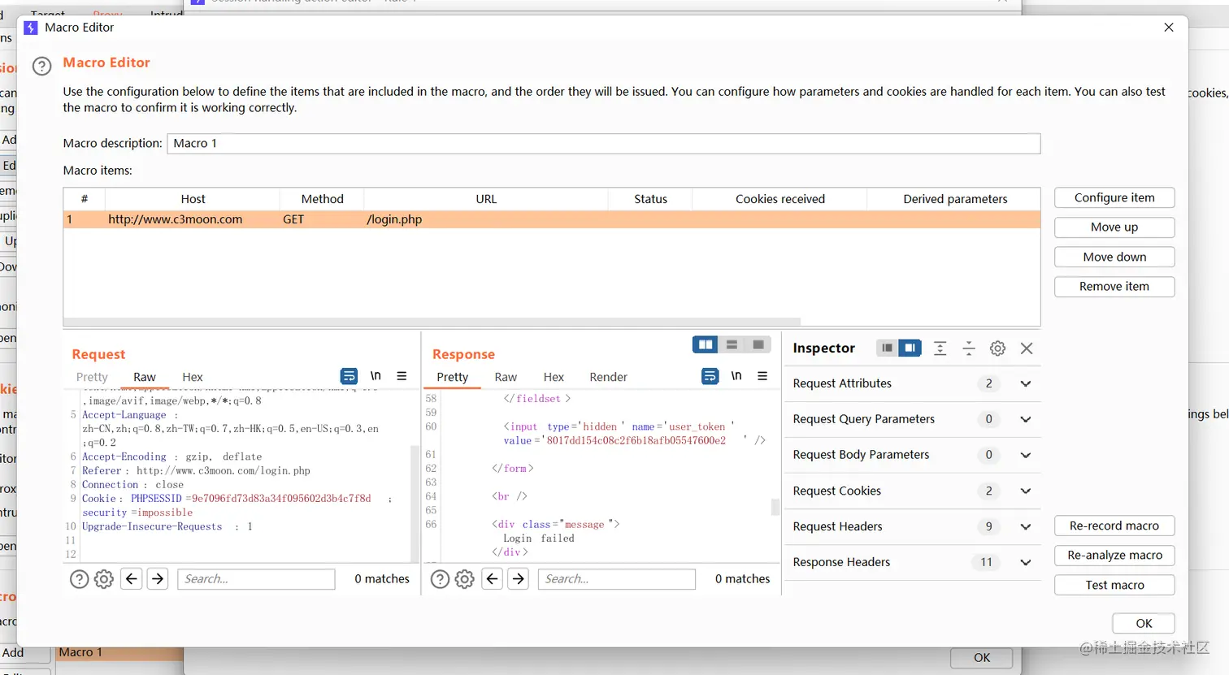Switch Response view to Pretty tab
Screen dimensions: 1229x675
453,377
